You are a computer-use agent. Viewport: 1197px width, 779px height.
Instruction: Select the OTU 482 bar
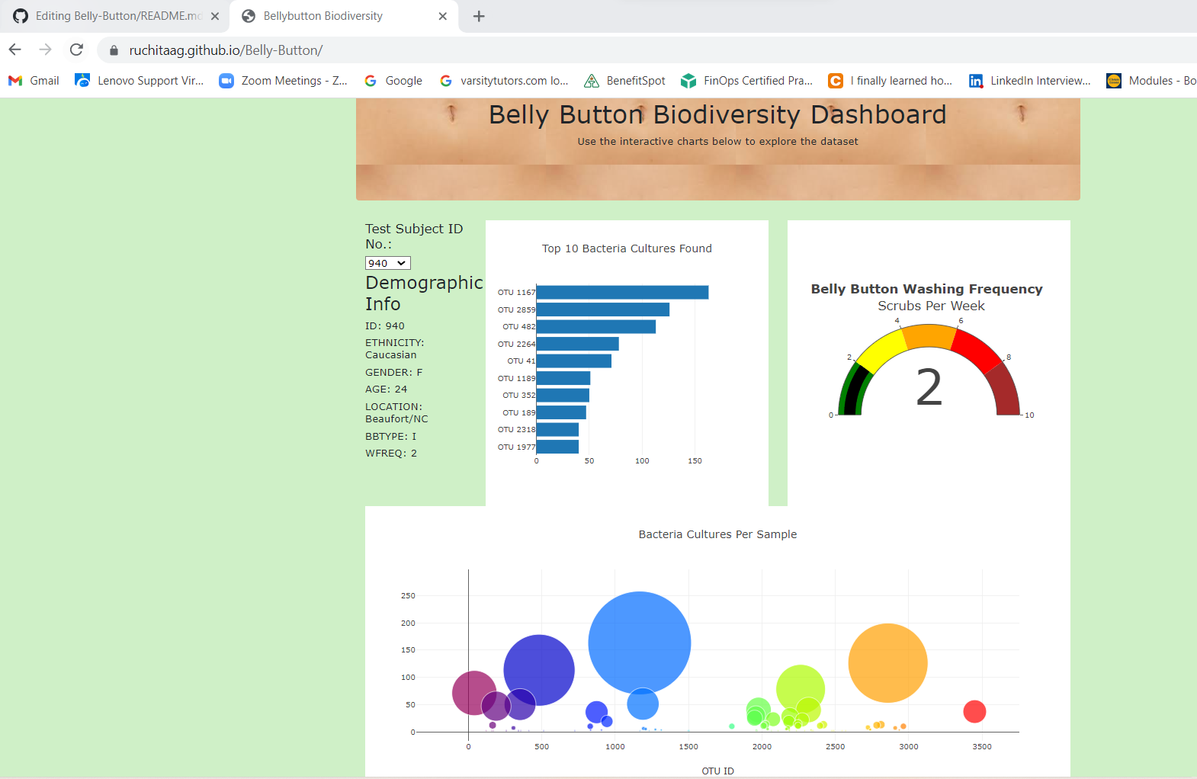[x=596, y=326]
